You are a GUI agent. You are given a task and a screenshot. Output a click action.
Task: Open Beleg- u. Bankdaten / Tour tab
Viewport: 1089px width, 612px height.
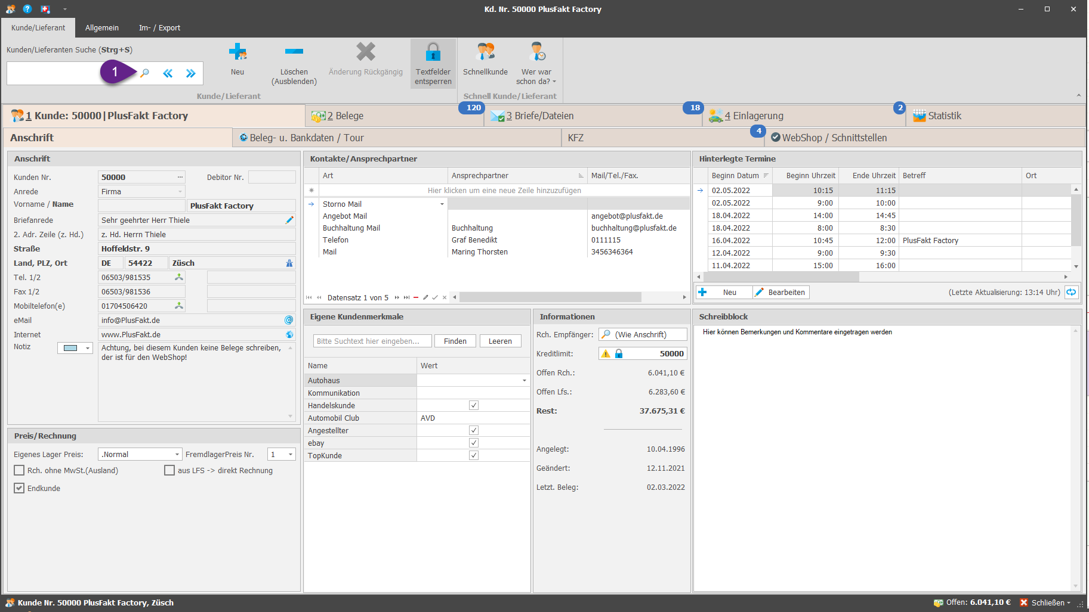click(x=396, y=138)
